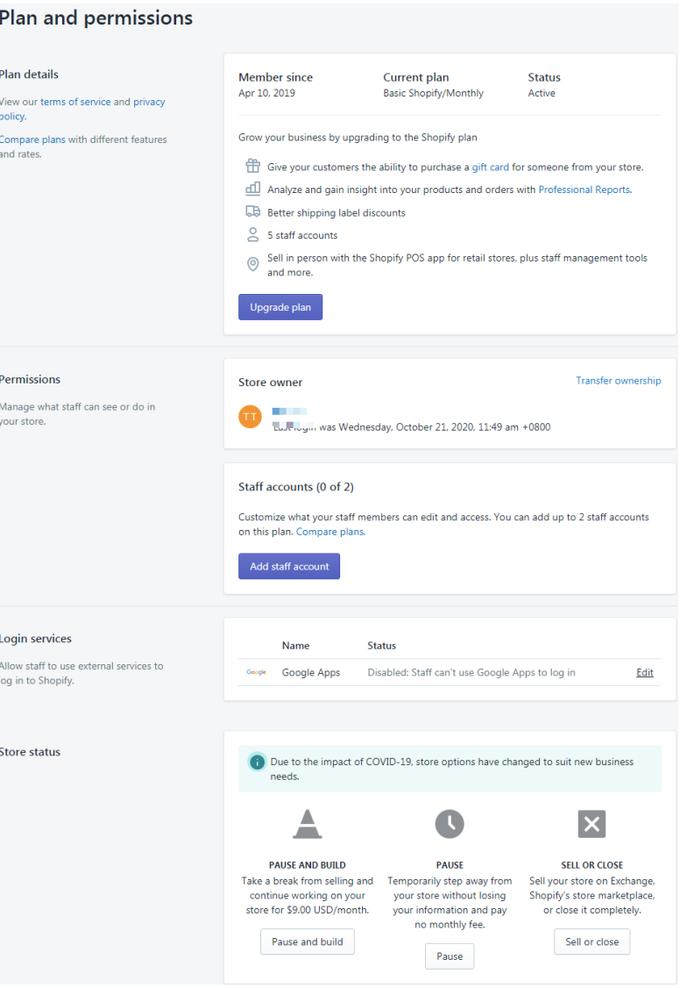Click the shipping truck icon
680x988 pixels.
coord(253,211)
